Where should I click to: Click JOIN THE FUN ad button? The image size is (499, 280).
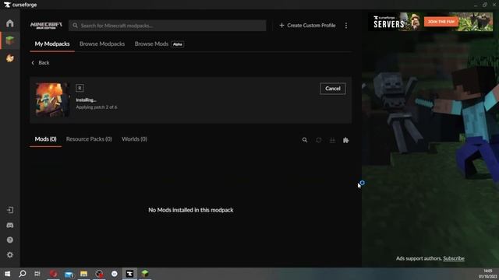click(x=441, y=22)
